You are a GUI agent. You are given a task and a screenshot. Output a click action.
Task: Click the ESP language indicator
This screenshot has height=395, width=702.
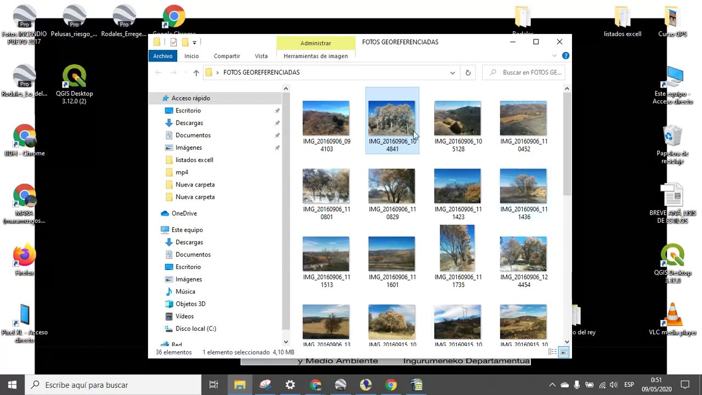point(629,385)
